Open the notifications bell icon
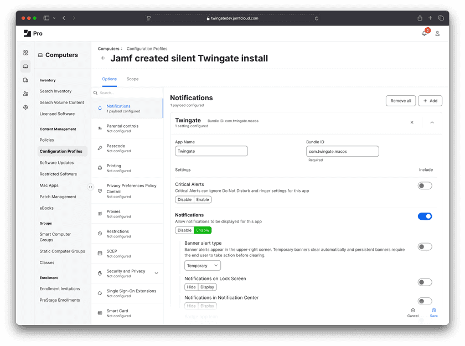This screenshot has height=346, width=465. pyautogui.click(x=425, y=33)
